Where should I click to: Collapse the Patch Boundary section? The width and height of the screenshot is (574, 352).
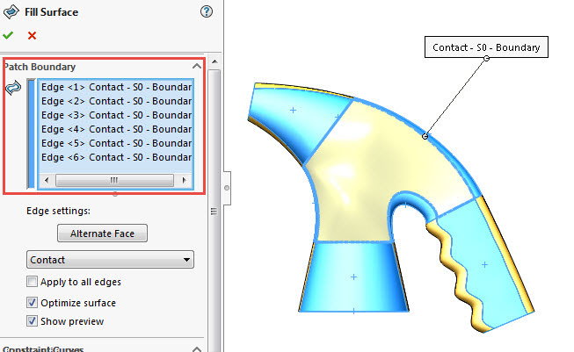click(x=197, y=66)
